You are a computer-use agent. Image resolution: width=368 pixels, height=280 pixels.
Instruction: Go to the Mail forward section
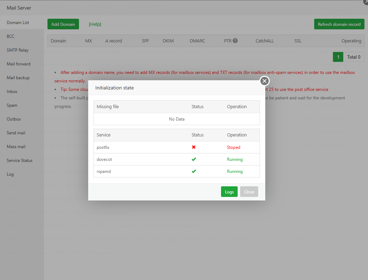[x=18, y=64]
